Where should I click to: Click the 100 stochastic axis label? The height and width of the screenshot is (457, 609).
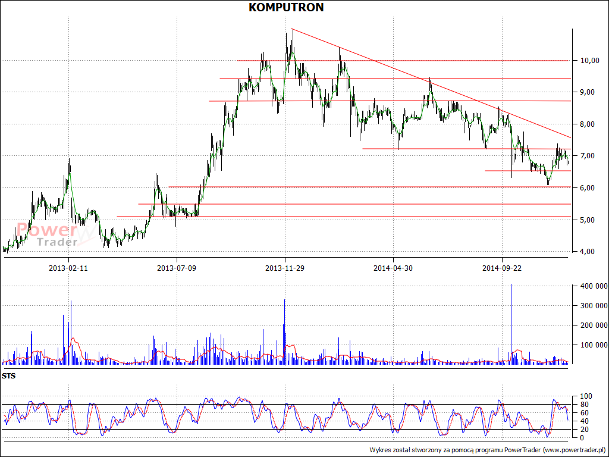[586, 396]
